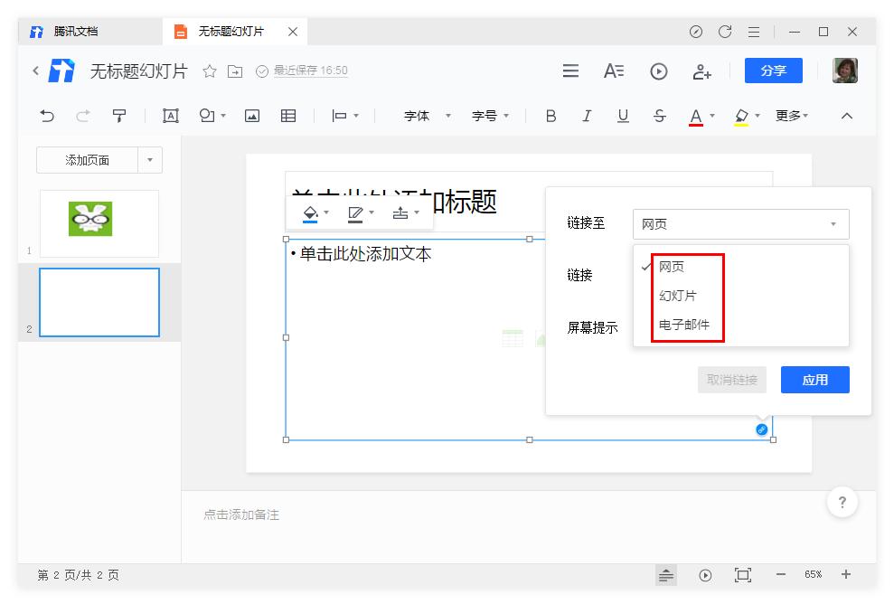This screenshot has height=604, width=894.
Task: Star the presentation as favorite
Action: tap(211, 71)
